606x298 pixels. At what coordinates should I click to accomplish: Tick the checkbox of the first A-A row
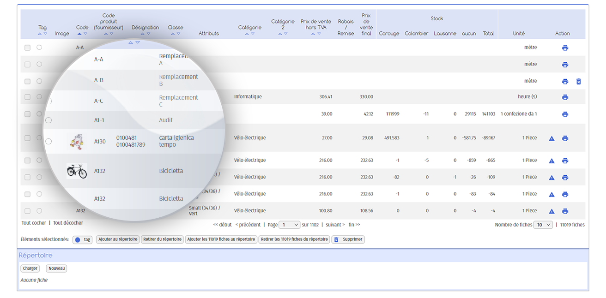(28, 48)
